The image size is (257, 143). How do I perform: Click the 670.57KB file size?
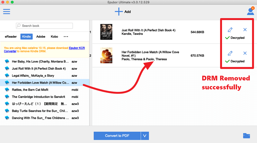(197, 56)
